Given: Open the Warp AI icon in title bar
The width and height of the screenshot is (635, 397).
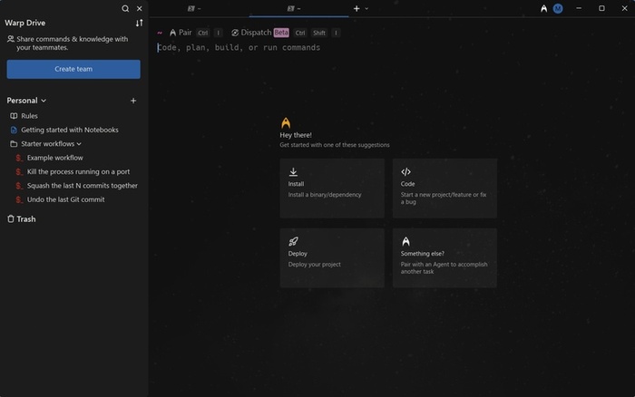Looking at the screenshot, I should [x=543, y=8].
